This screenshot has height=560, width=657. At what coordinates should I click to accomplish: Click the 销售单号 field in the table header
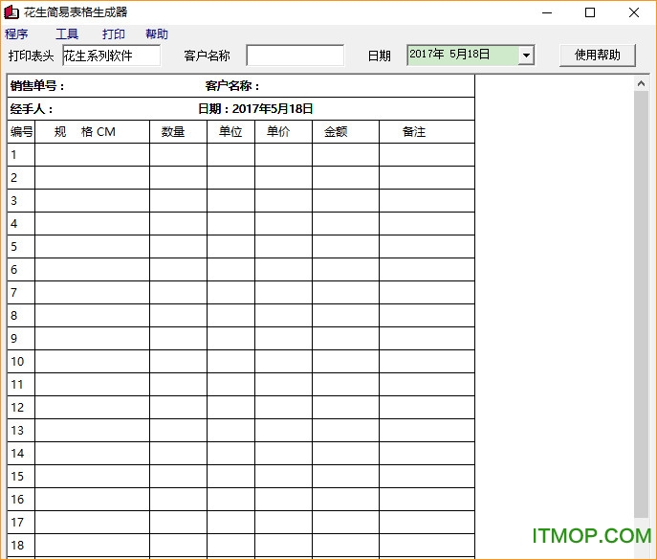click(x=96, y=86)
